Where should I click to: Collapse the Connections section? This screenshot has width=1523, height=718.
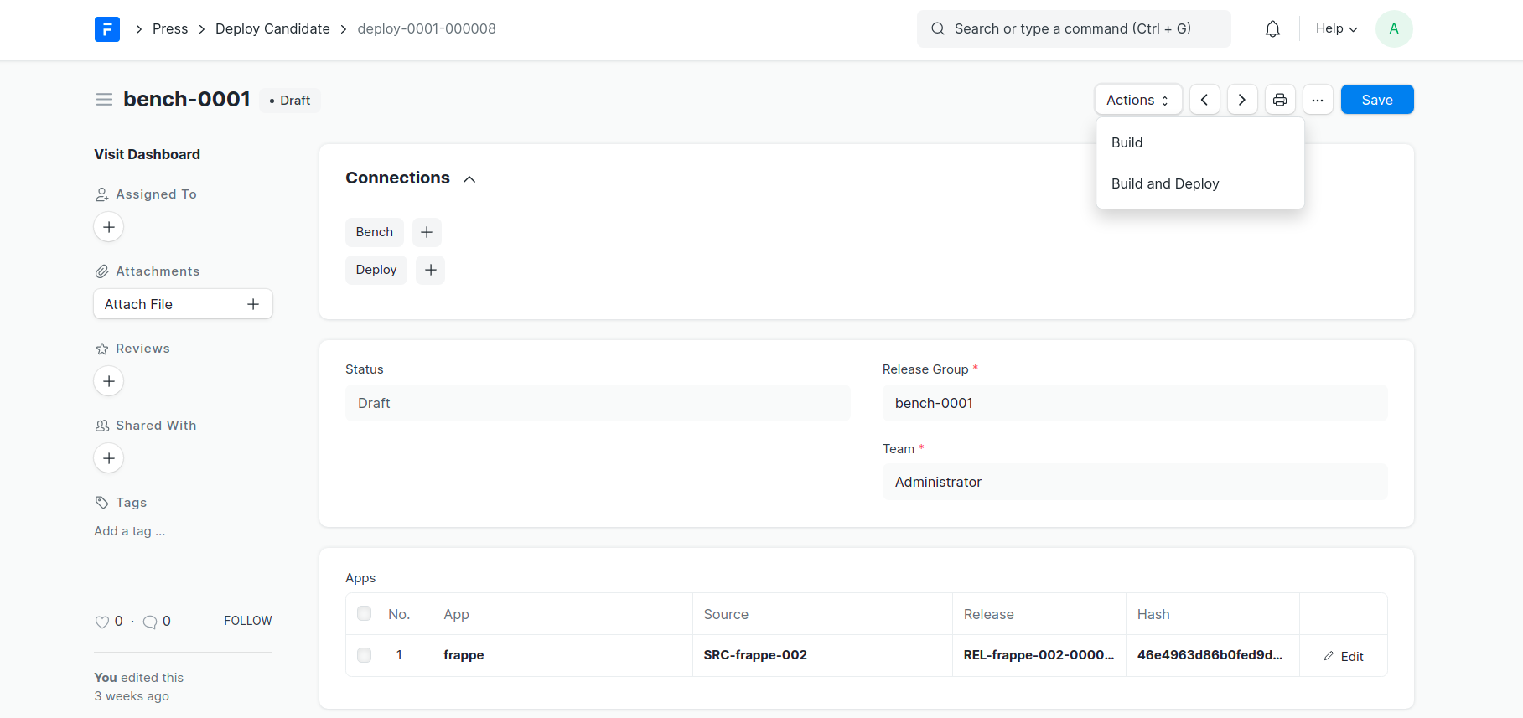click(469, 179)
